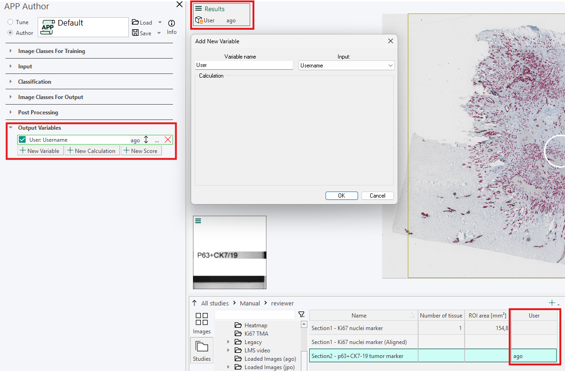This screenshot has height=371, width=565.
Task: Delete the User: Username variable via red X
Action: pyautogui.click(x=167, y=139)
